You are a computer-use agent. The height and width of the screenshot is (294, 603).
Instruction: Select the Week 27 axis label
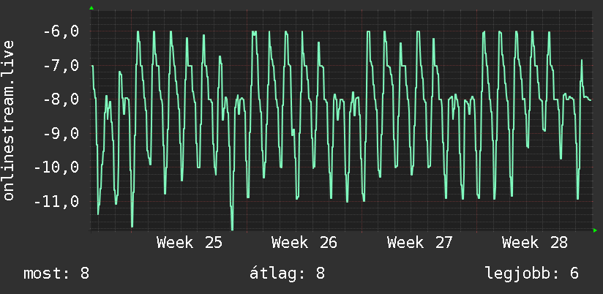(x=419, y=243)
